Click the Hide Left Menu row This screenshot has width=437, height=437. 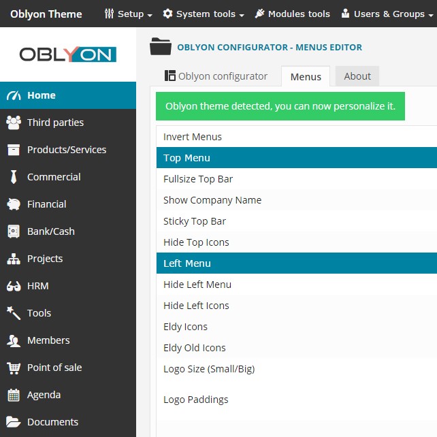[297, 285]
